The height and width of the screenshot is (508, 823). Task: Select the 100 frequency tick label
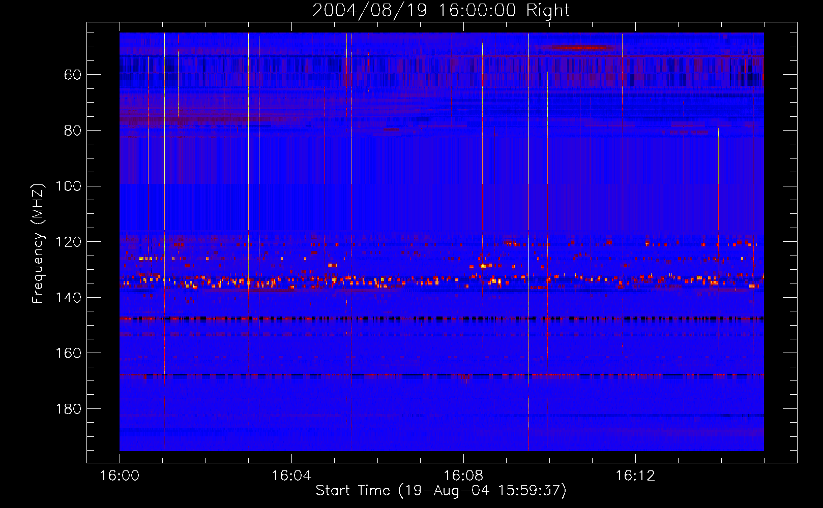pyautogui.click(x=69, y=186)
